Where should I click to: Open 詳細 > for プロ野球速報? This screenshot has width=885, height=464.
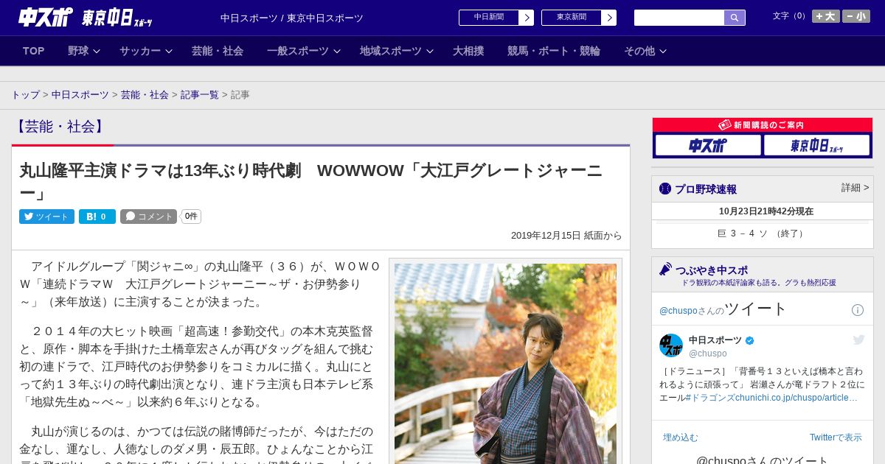(x=855, y=188)
